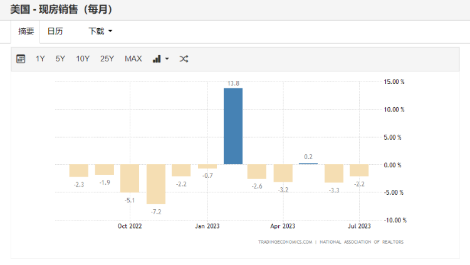Screen dimensions: 470x265
Task: Open the calendar date range picker
Action: click(21, 59)
